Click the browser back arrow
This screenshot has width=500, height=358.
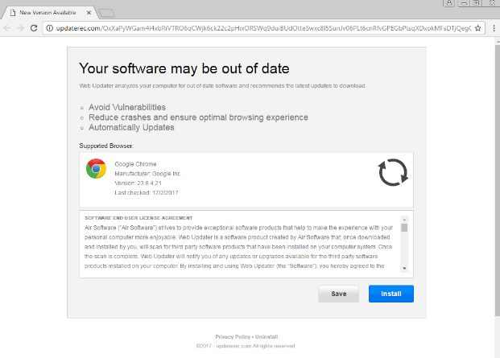7,28
